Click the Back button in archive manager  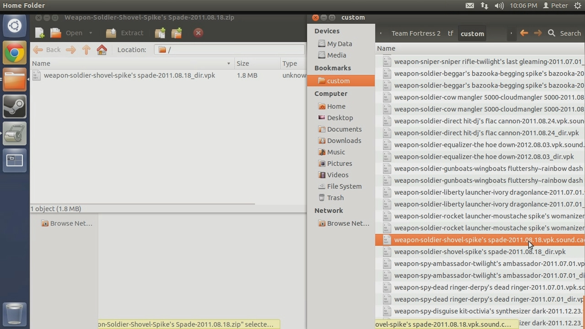[x=47, y=50]
